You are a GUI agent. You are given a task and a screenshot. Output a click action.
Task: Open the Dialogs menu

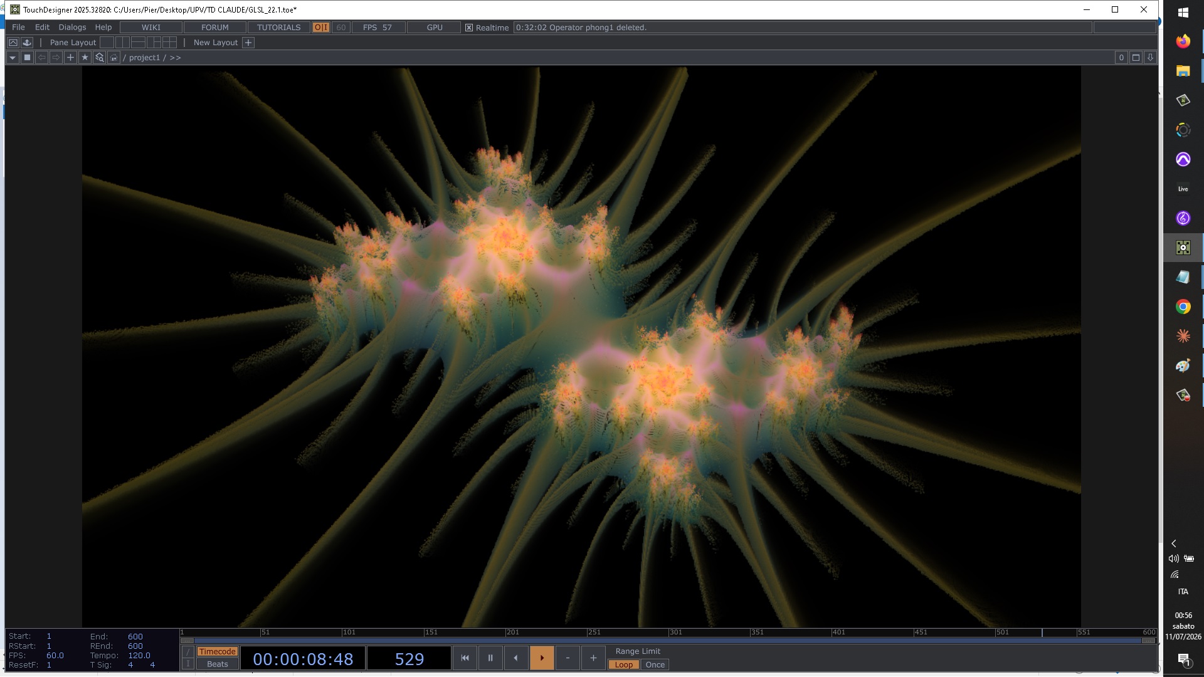tap(72, 27)
